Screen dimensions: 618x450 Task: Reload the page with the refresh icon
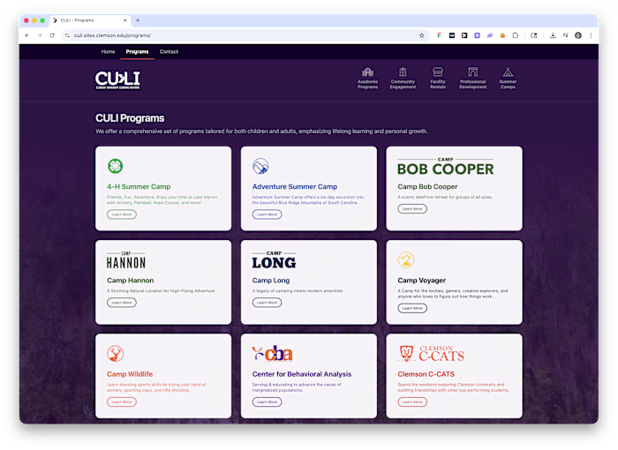pyautogui.click(x=52, y=35)
